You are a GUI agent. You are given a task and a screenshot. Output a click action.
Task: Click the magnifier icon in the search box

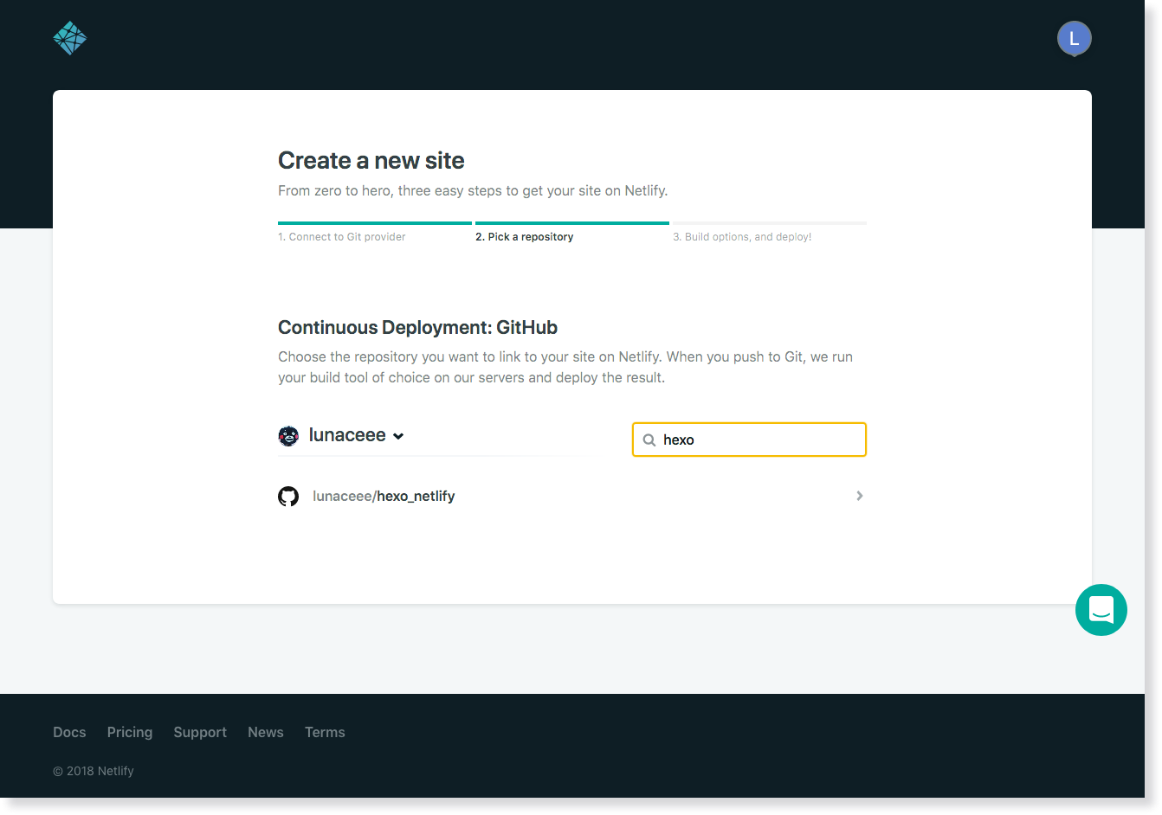(x=649, y=440)
